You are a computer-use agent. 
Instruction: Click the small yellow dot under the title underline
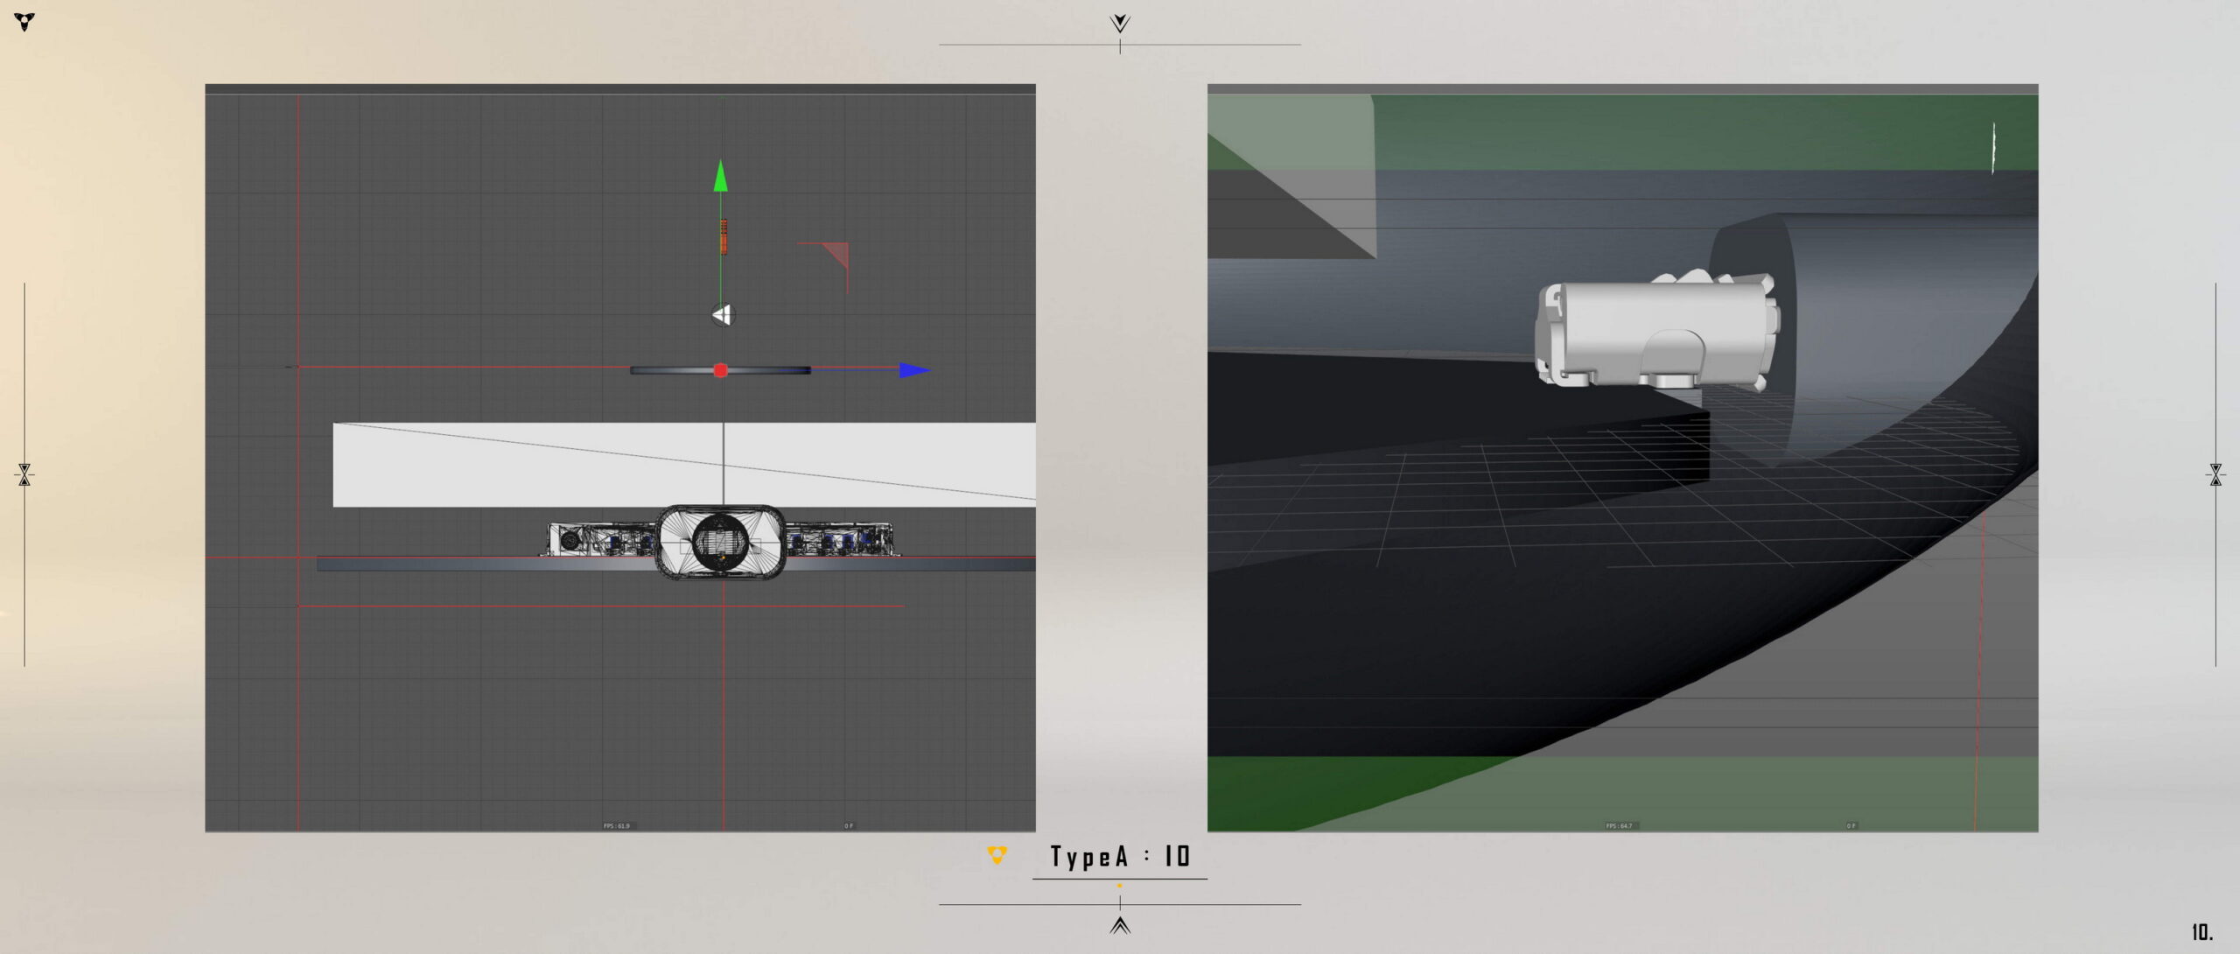1119,886
